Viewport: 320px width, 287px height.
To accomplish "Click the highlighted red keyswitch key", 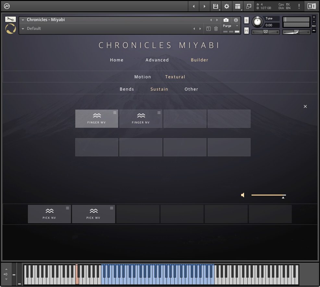I will click(77, 275).
